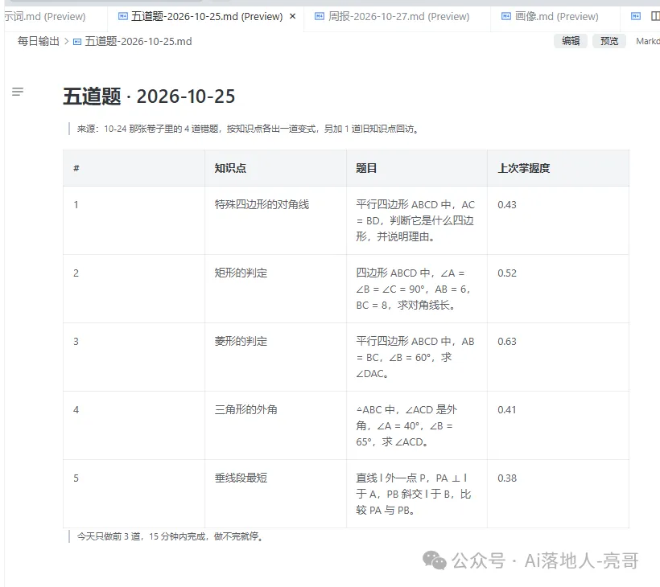Click question text △ABC 中，∠ACD 是外角

[x=406, y=425]
